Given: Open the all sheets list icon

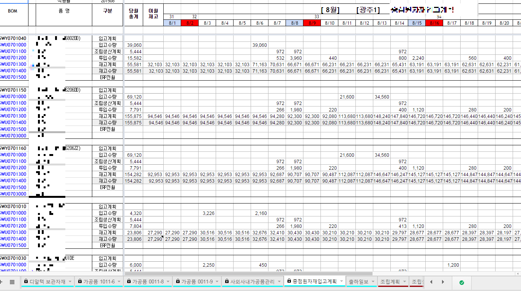Looking at the screenshot, I should 12,282.
